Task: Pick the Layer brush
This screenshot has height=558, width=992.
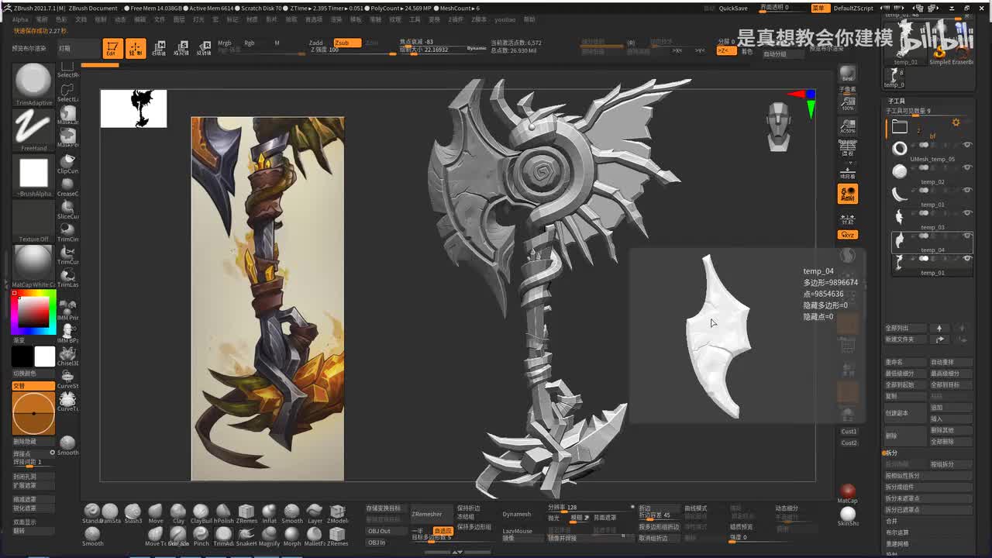Action: 315,513
